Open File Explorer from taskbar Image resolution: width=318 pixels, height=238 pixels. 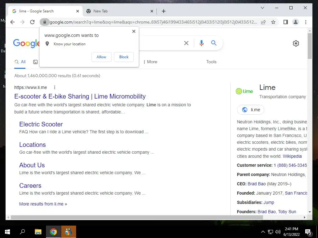tap(38, 232)
